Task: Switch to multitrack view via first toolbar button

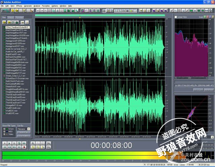Action: (x=5, y=10)
